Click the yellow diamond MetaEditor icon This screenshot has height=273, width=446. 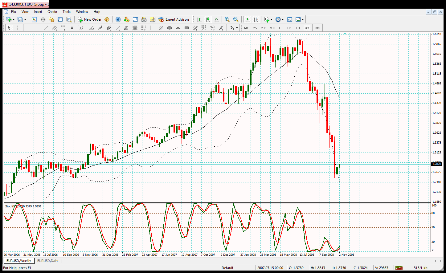(107, 19)
